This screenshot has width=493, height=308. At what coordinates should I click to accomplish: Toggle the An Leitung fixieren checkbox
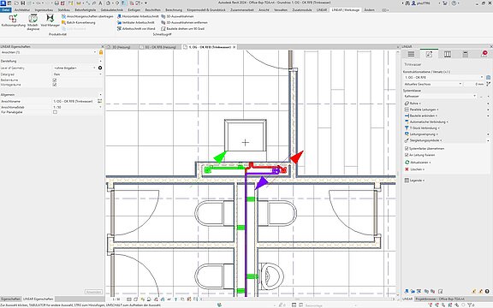click(x=407, y=155)
